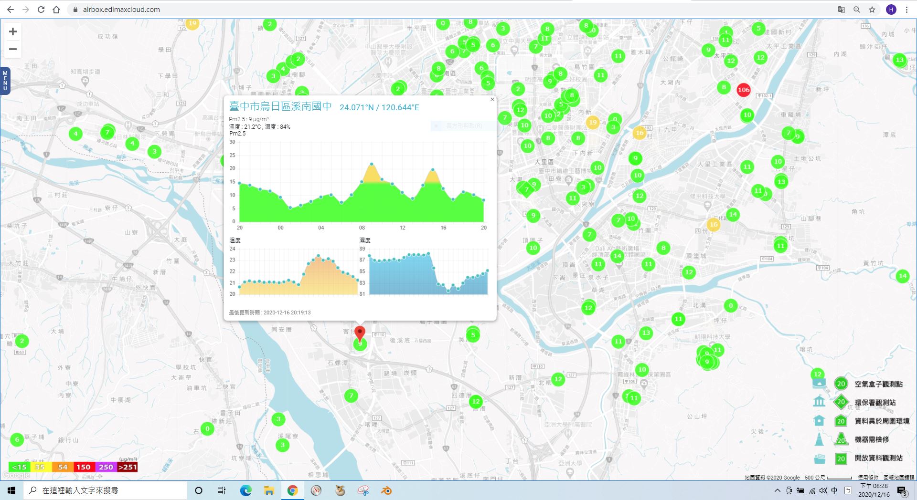
Task: Click the Google logo on map
Action: pyautogui.click(x=17, y=475)
